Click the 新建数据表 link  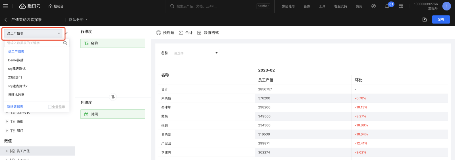(x=15, y=107)
